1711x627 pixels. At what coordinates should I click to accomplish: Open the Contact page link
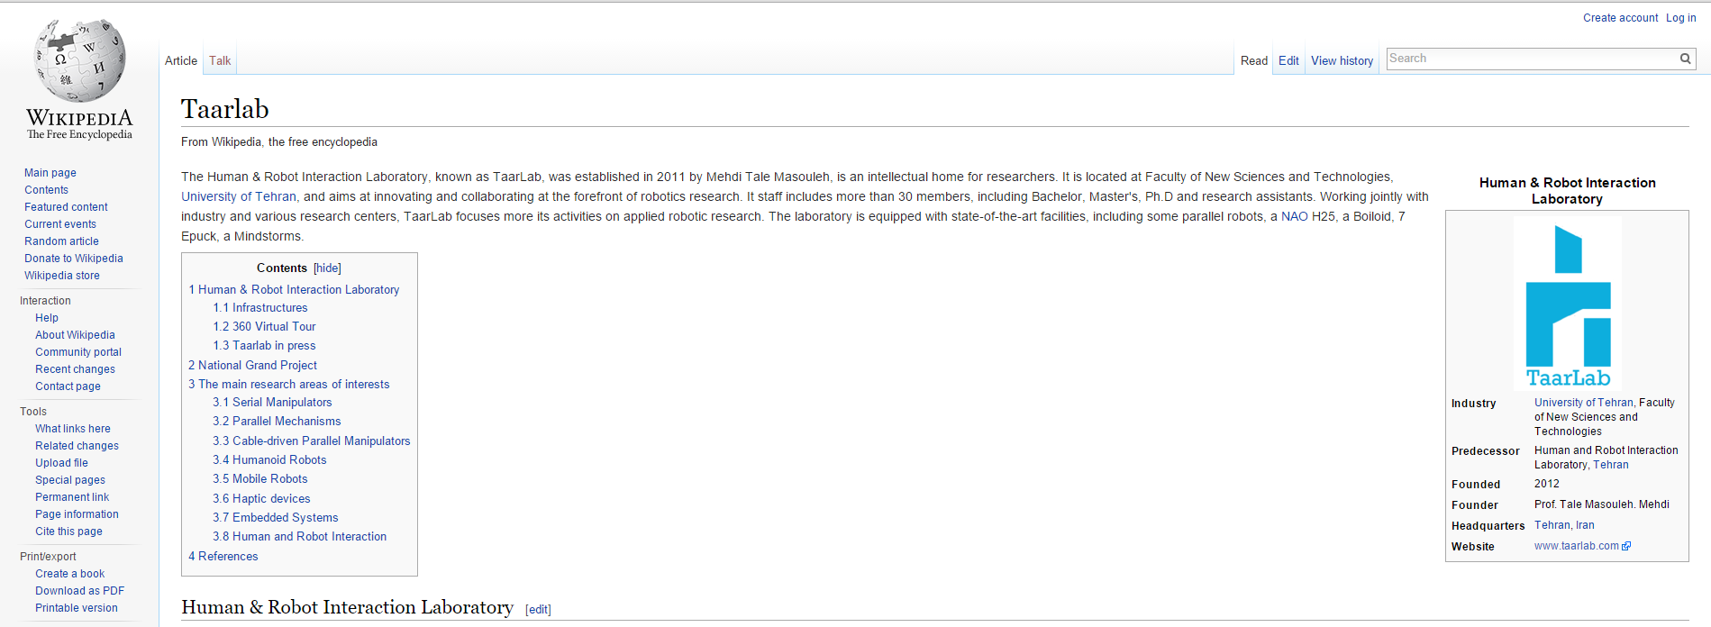pos(68,386)
